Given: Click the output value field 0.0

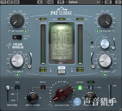Looking at the screenshot, I should [x=91, y=82].
